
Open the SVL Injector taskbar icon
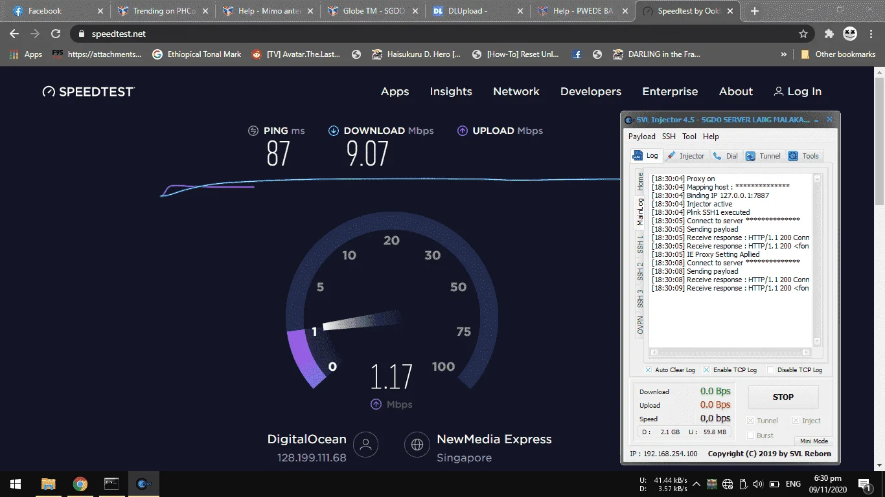pyautogui.click(x=143, y=484)
